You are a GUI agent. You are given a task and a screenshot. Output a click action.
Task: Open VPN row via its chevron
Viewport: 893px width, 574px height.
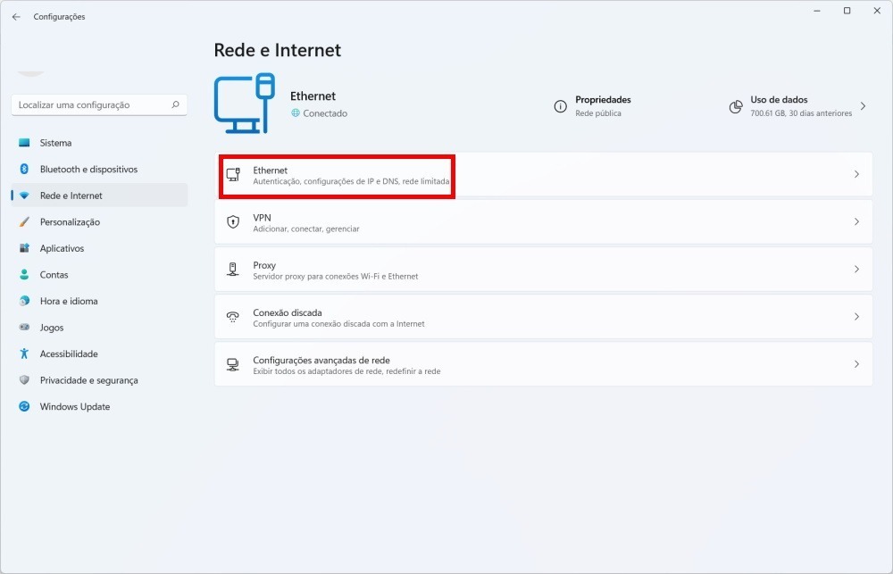point(856,221)
